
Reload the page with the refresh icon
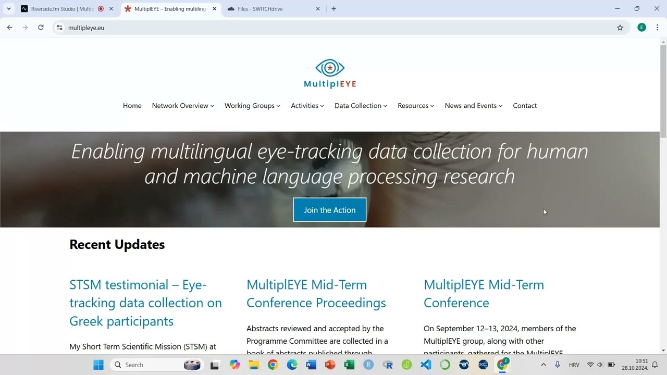(41, 28)
